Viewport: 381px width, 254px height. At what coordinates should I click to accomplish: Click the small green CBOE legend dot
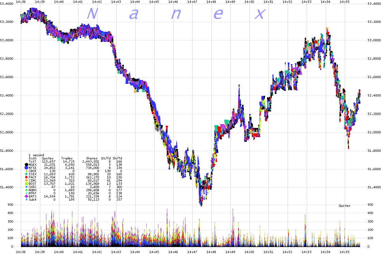(x=26, y=171)
